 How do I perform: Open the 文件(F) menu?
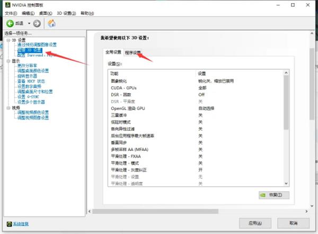coord(11,13)
